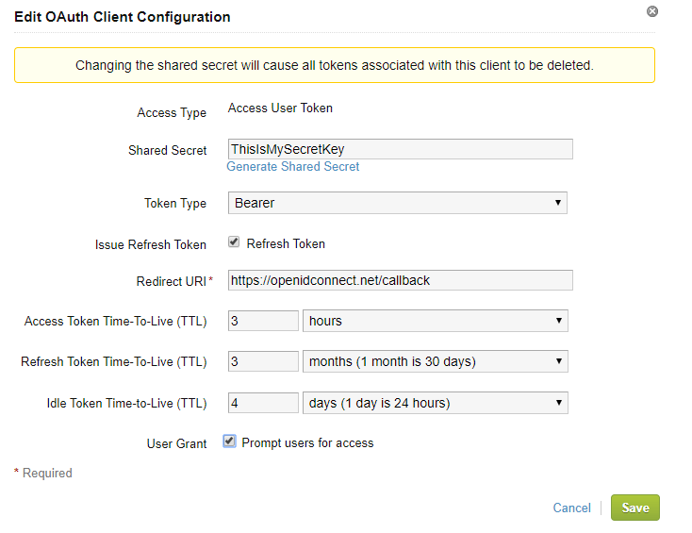This screenshot has width=692, height=533.
Task: Click the Redirect URI input field
Action: click(400, 280)
